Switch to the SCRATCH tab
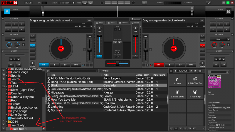Viewport: 235px width, 132px height. pos(123,23)
